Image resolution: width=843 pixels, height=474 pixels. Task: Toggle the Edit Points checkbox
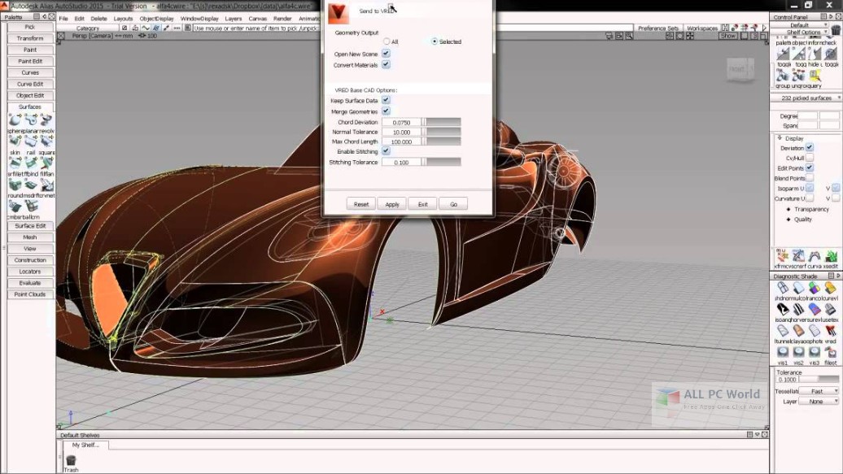point(809,167)
